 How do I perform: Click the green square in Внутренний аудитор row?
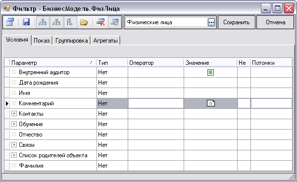211,73
